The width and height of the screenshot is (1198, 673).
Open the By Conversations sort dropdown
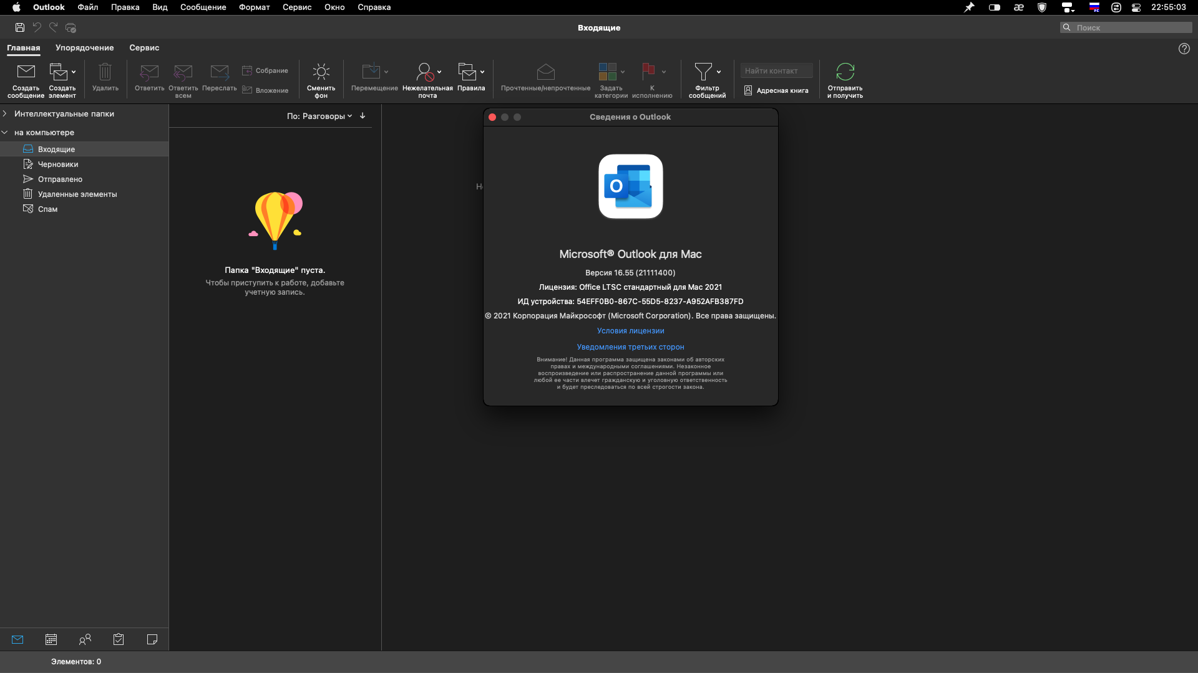[319, 116]
